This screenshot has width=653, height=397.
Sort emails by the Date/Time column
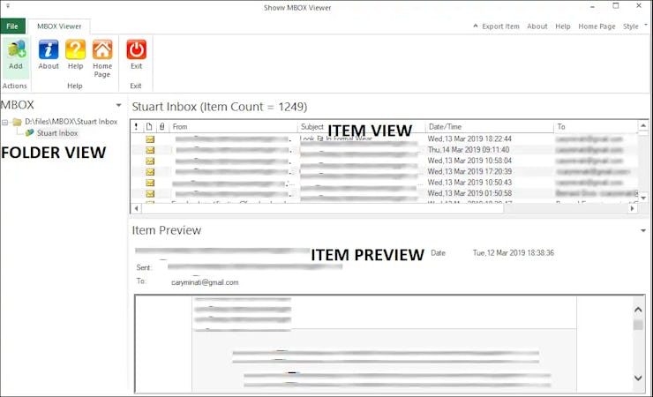(490, 126)
